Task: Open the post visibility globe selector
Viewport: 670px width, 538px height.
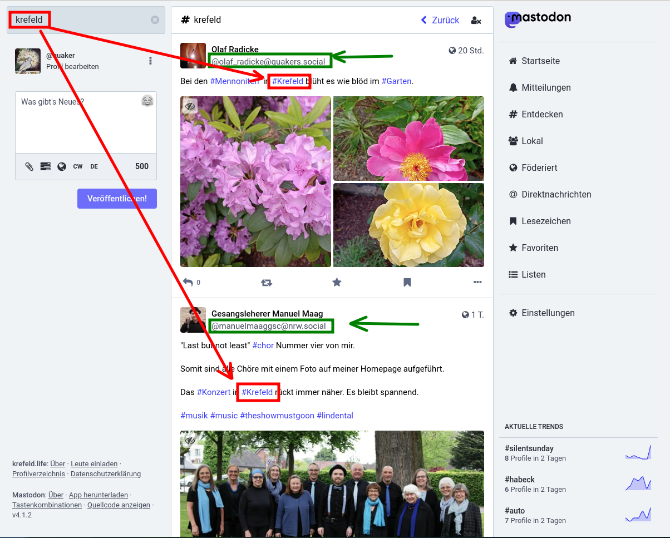Action: pyautogui.click(x=61, y=166)
